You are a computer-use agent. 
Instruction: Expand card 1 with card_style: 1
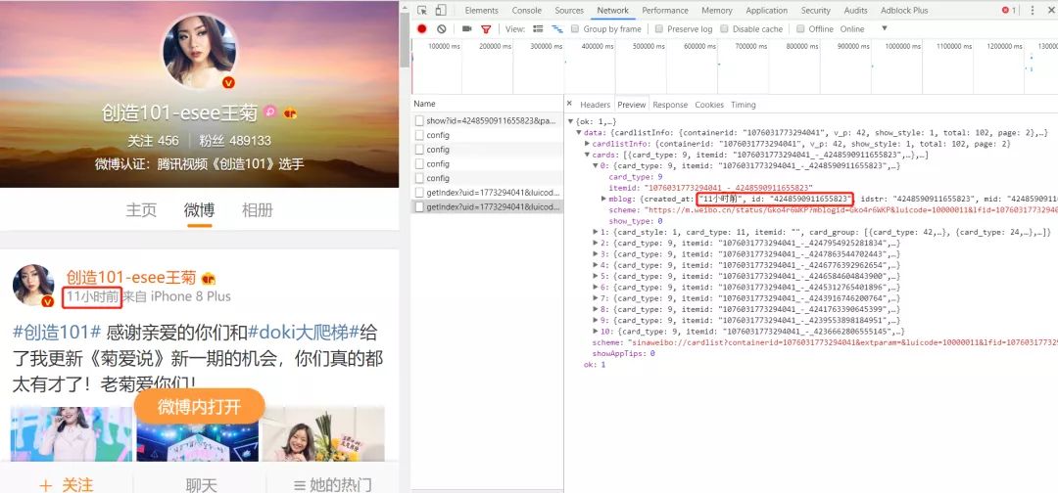(x=596, y=232)
